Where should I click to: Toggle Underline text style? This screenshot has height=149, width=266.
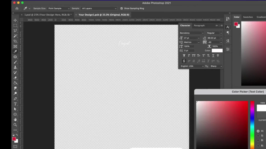213,55
